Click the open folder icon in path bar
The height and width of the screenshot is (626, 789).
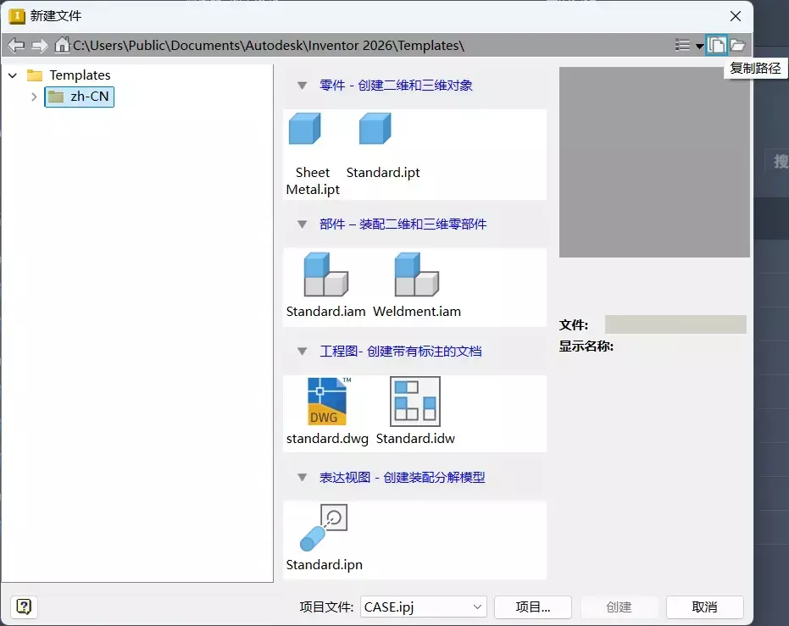coord(737,45)
